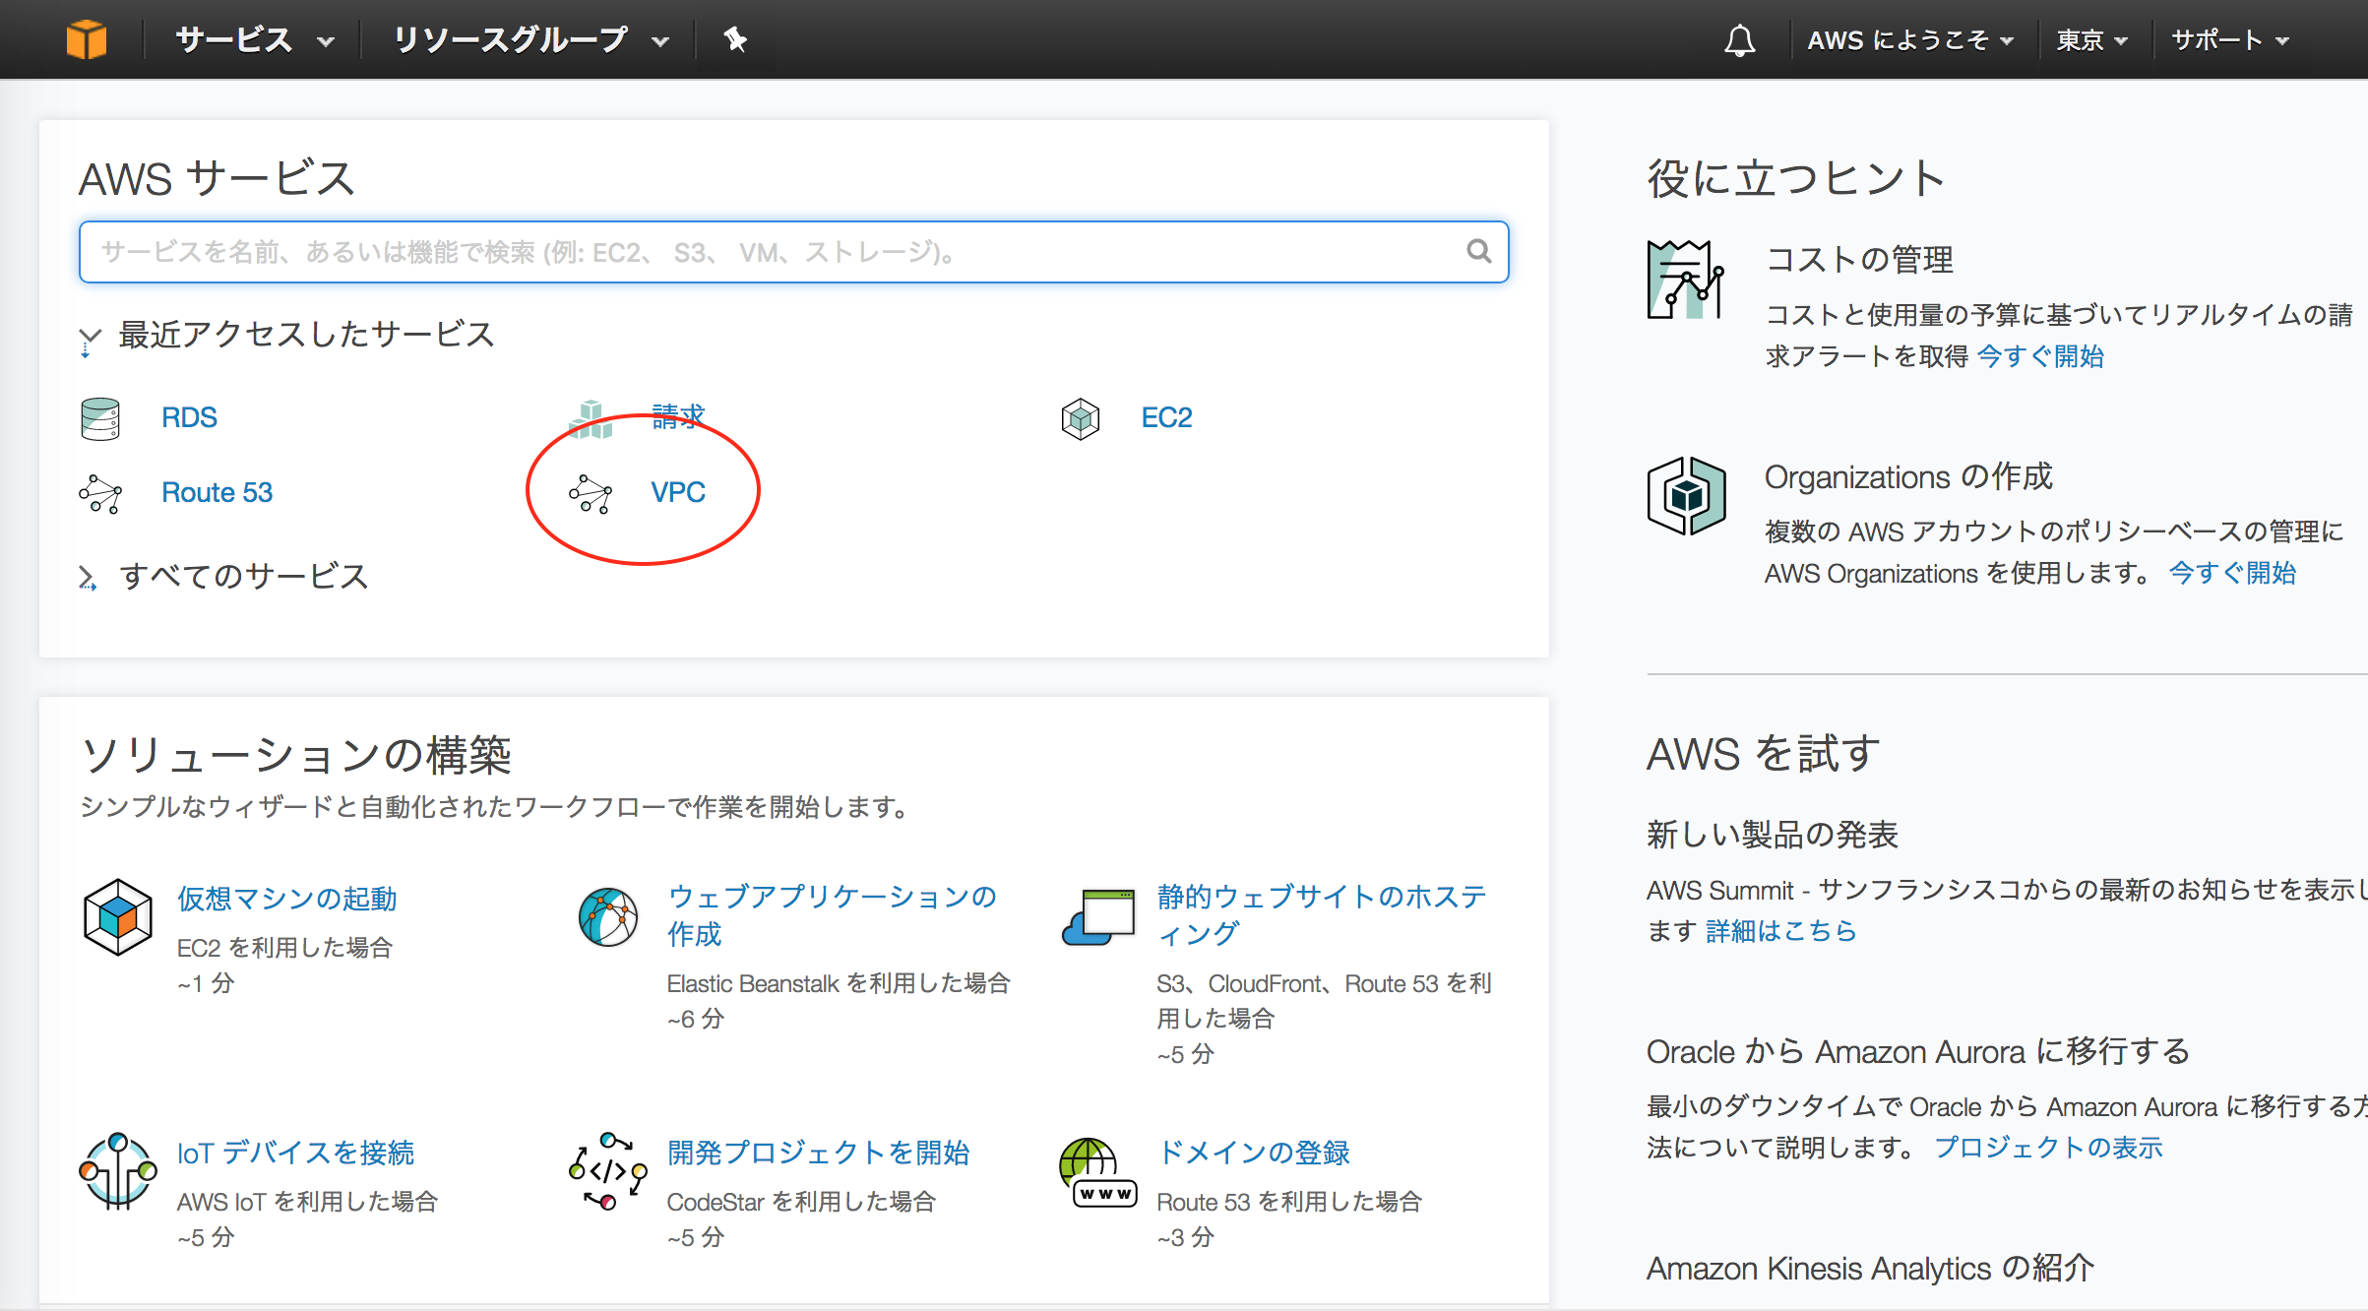Image resolution: width=2368 pixels, height=1311 pixels.
Task: Open the EC2 service link
Action: click(1166, 418)
